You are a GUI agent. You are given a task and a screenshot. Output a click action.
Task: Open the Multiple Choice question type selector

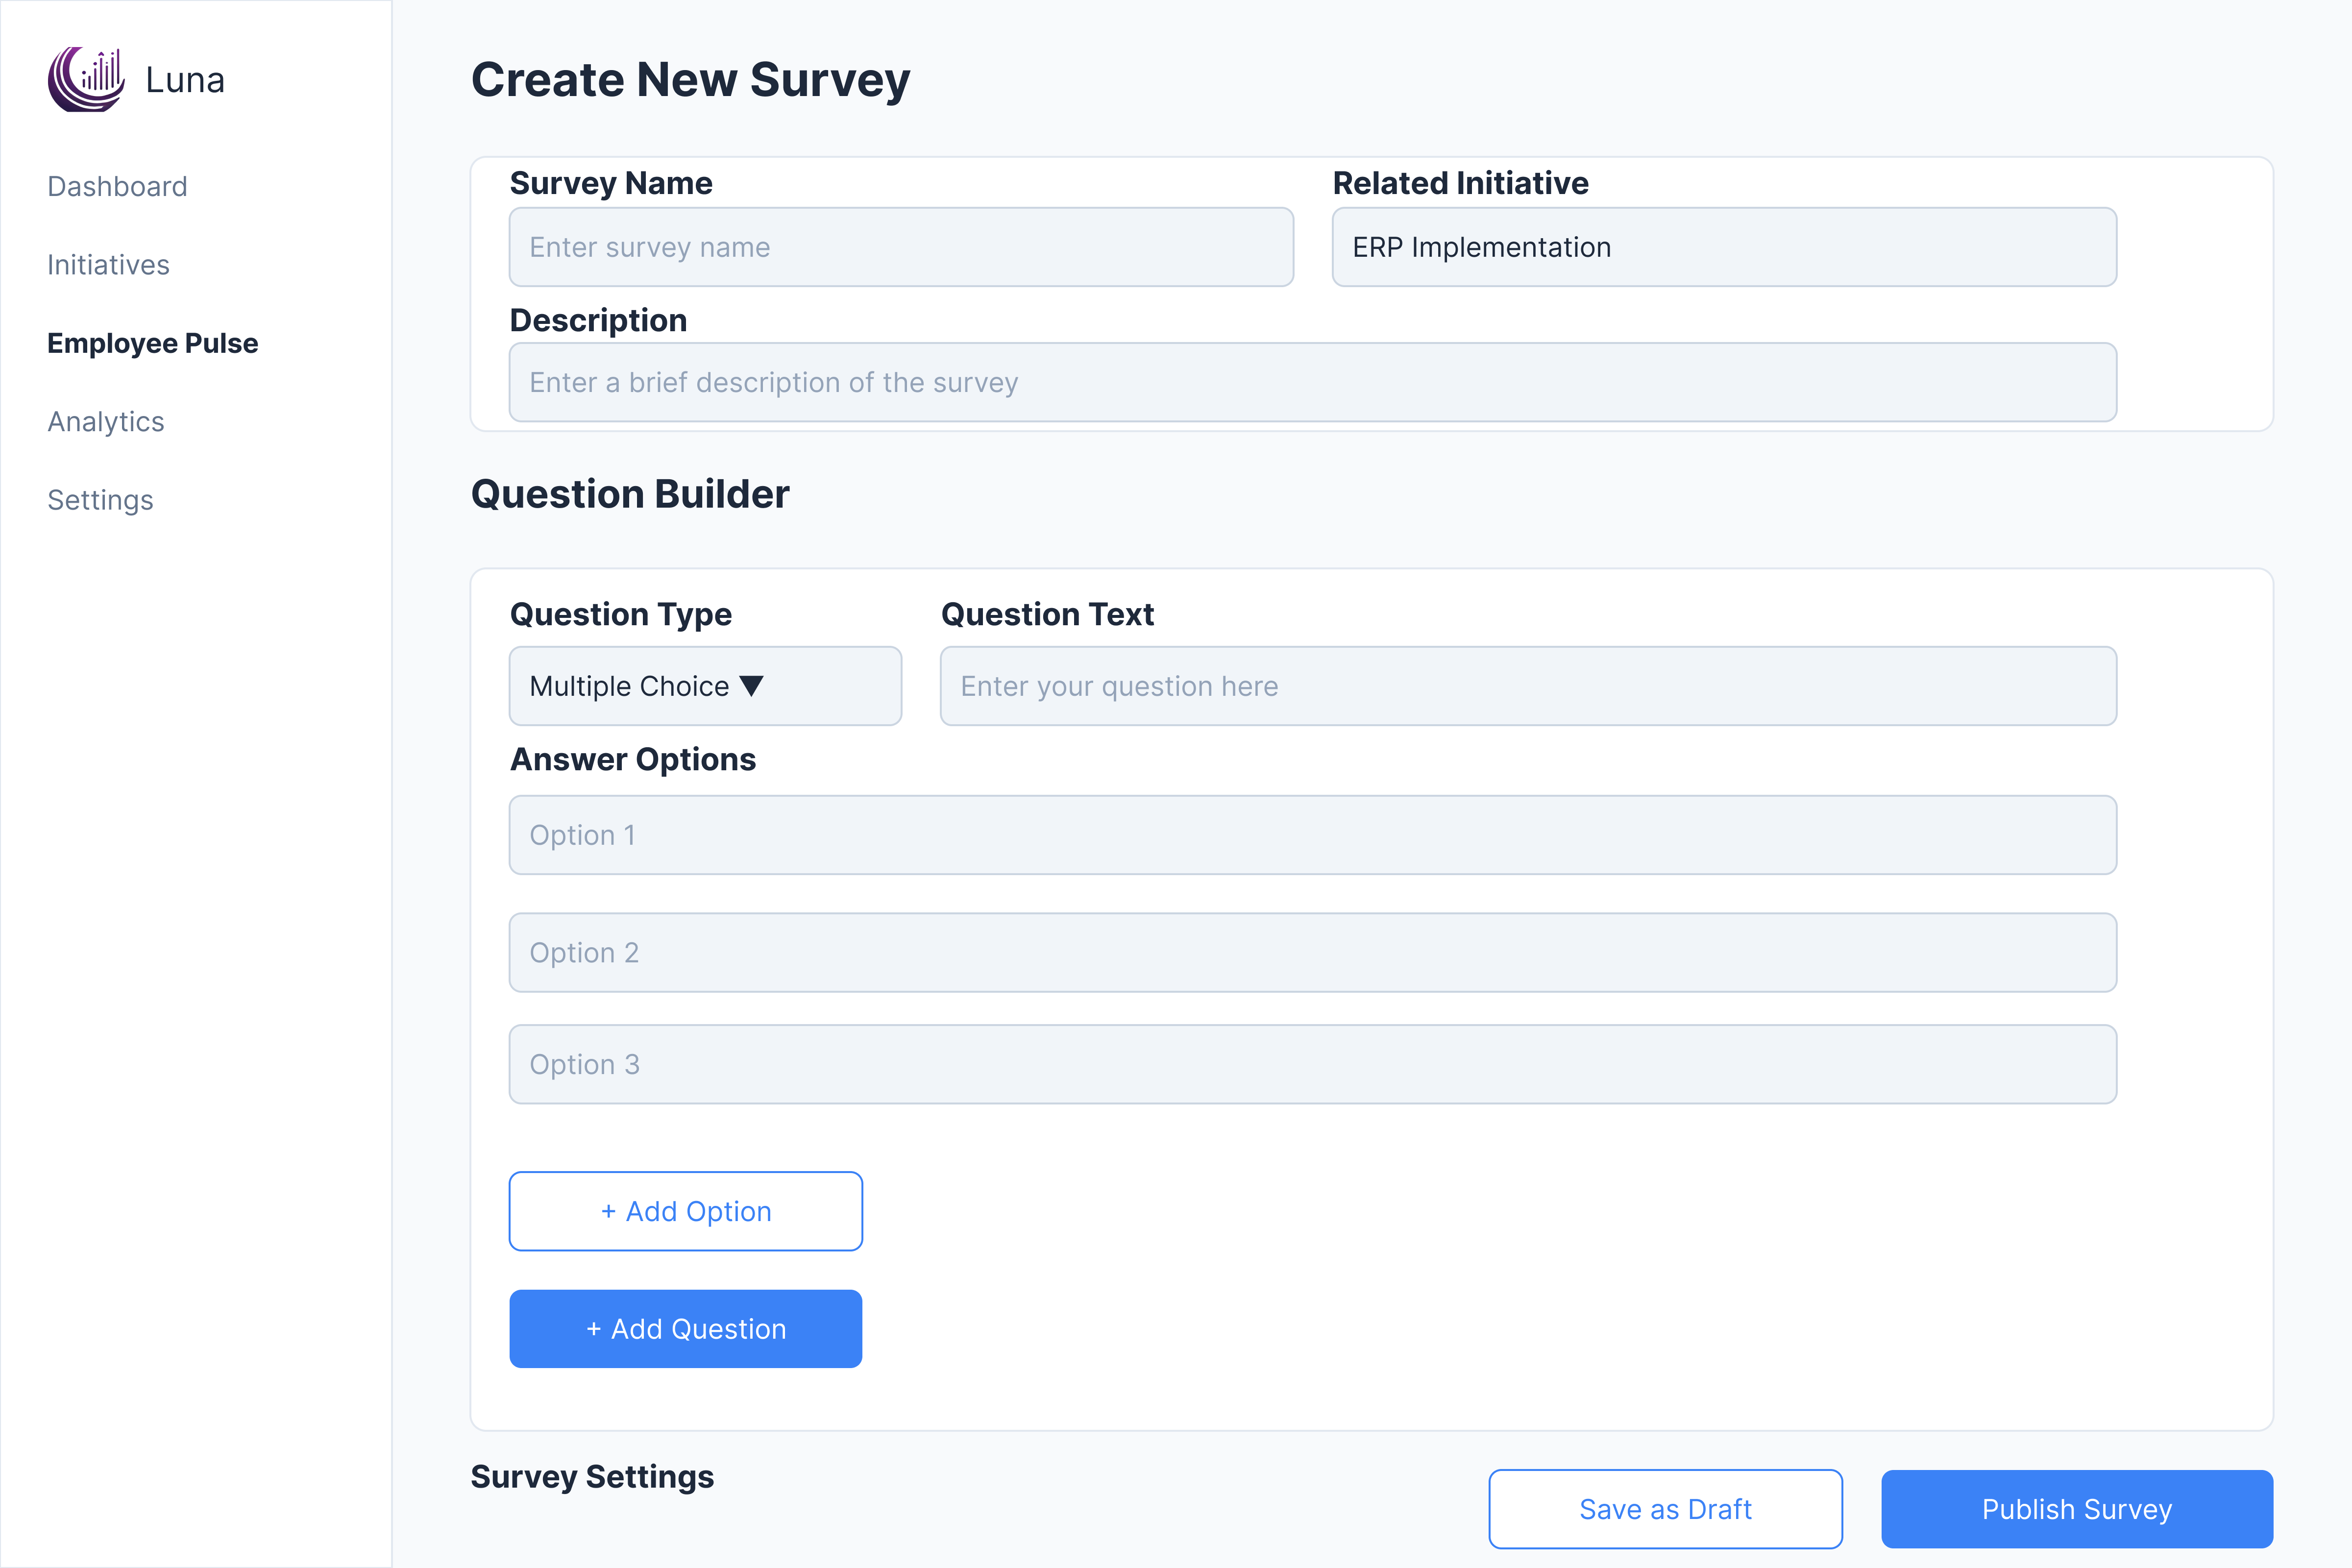[704, 686]
